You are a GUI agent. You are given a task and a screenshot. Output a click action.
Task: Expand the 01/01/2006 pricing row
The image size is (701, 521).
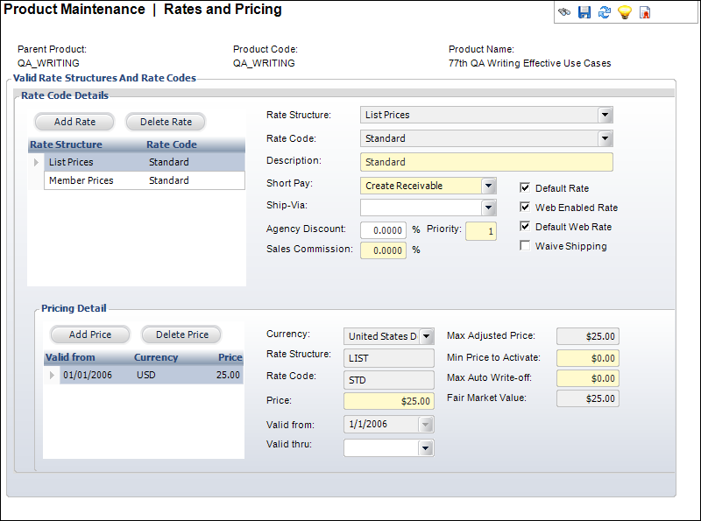51,374
